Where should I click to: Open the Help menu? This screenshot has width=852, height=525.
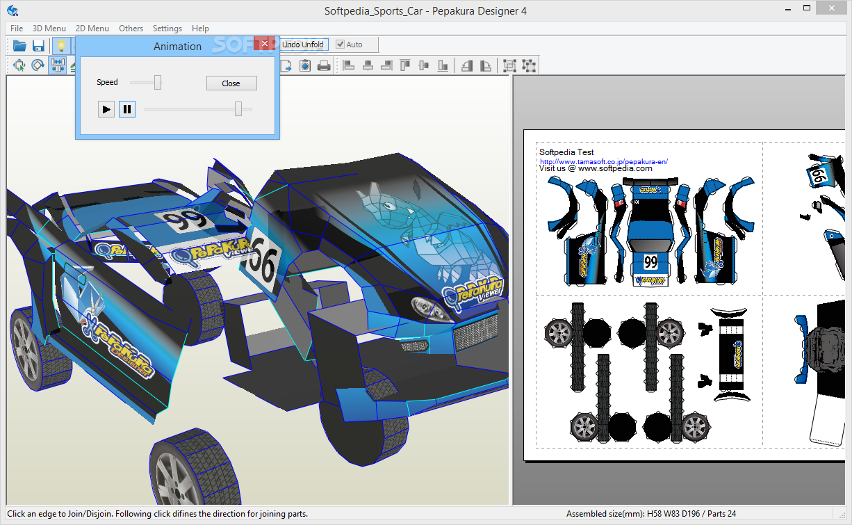click(x=200, y=29)
